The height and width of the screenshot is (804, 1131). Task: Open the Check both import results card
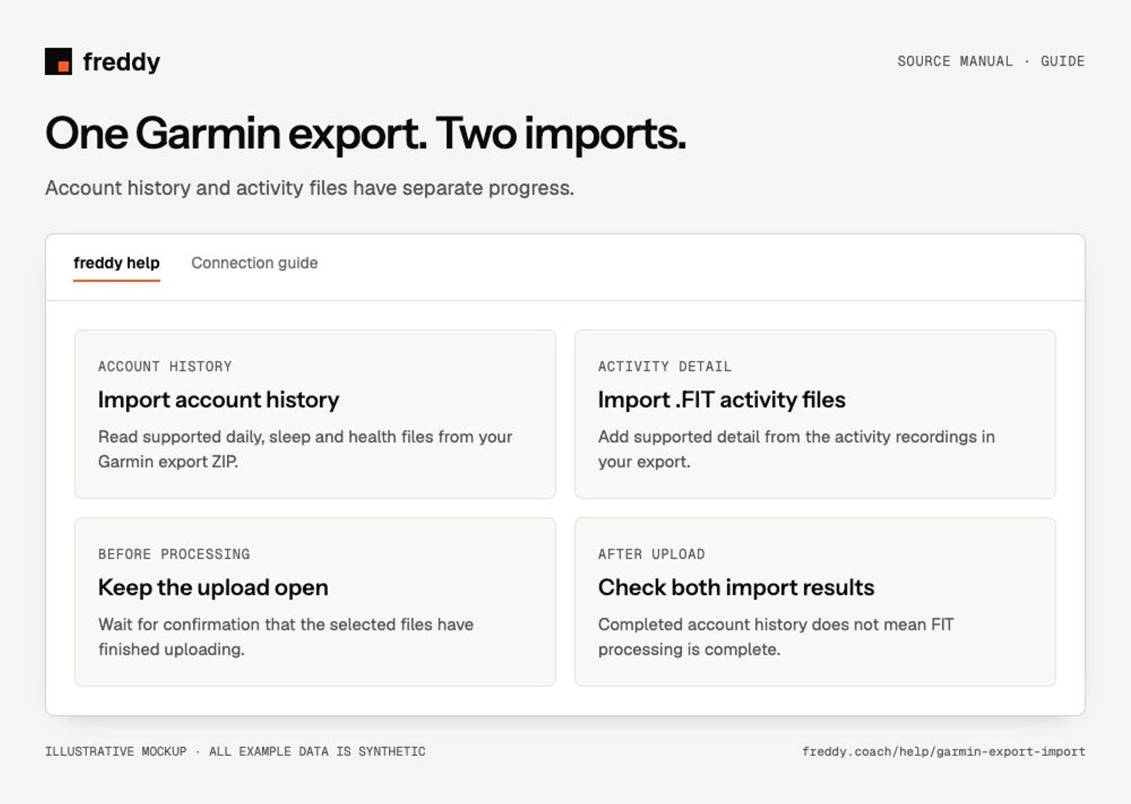(815, 601)
